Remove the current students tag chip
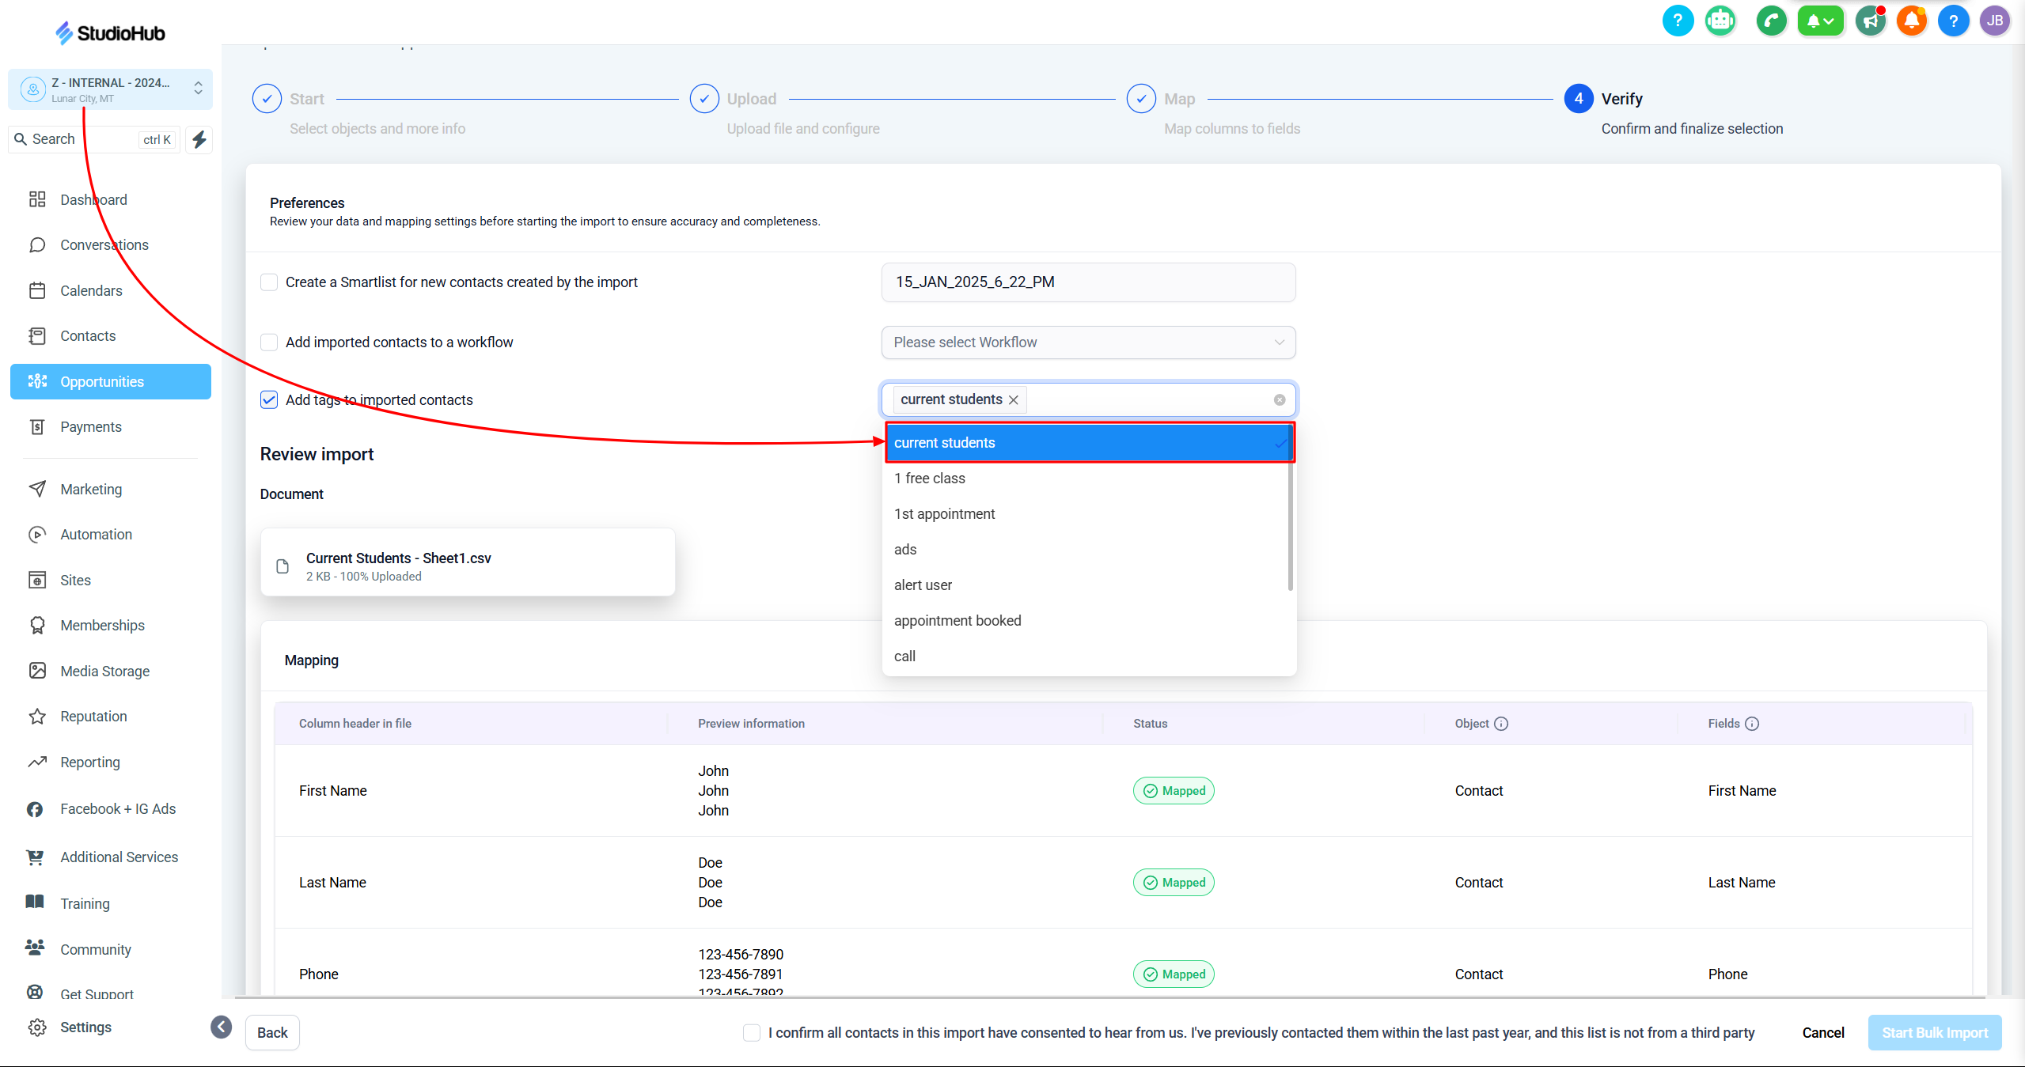 pyautogui.click(x=1014, y=400)
